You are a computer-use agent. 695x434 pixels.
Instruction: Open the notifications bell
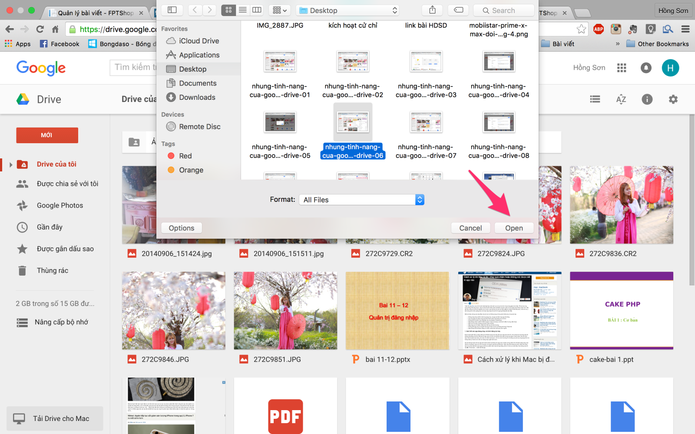click(646, 68)
